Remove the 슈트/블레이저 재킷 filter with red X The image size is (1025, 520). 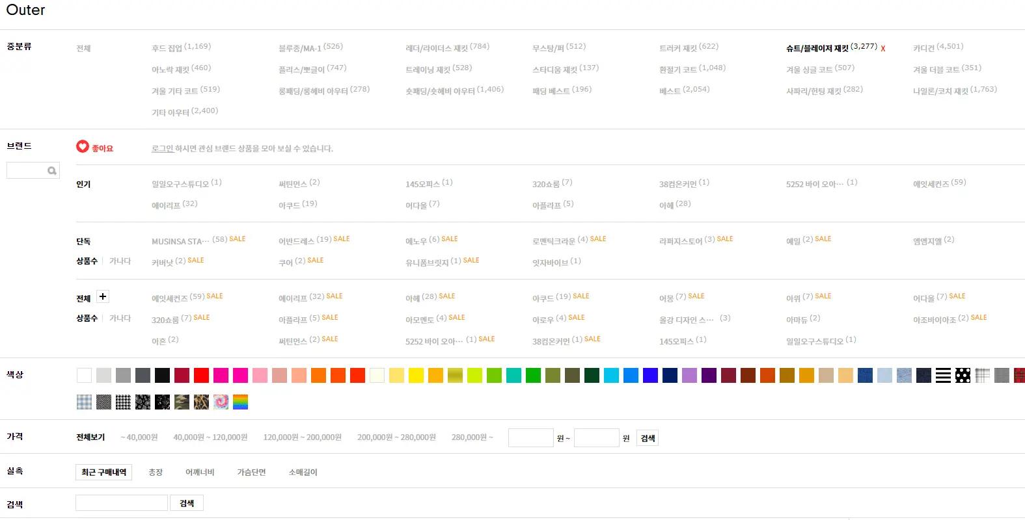tap(882, 49)
